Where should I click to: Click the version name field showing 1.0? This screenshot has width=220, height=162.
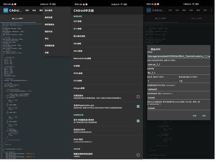[x=194, y=81]
